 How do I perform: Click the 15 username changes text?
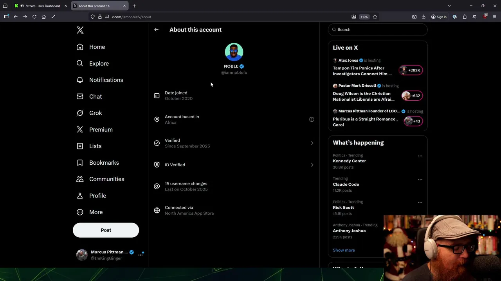[x=186, y=183]
